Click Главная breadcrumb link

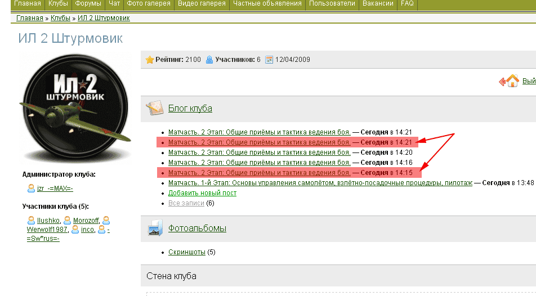(x=30, y=18)
